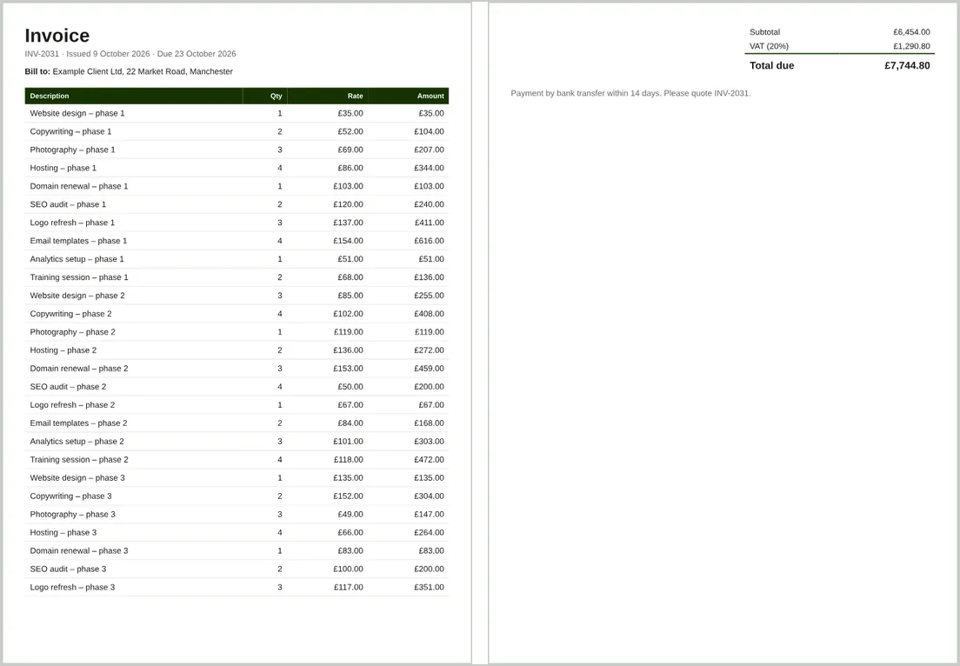Screen dimensions: 960x666
Task: Select 'Photography – phase 3' description
Action: (72, 515)
